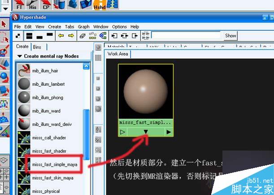Click output connections triangle on node

(169, 132)
